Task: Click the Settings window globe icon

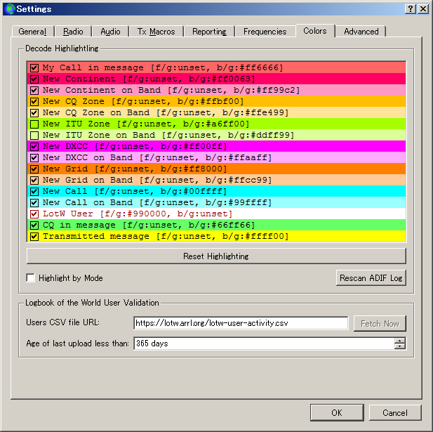Action: (8, 9)
